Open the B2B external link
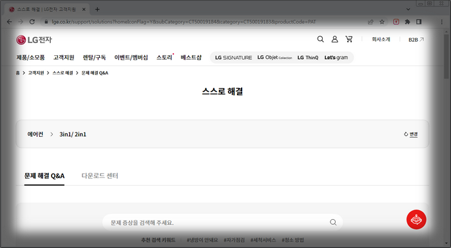 click(416, 40)
